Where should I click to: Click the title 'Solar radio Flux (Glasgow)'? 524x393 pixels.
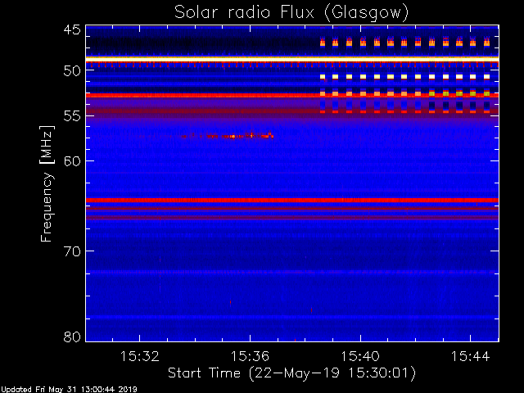[291, 13]
